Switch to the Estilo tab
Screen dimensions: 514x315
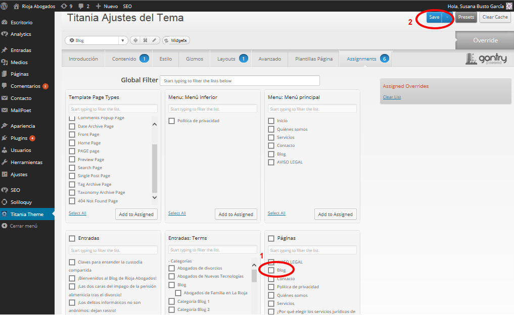[x=166, y=59]
